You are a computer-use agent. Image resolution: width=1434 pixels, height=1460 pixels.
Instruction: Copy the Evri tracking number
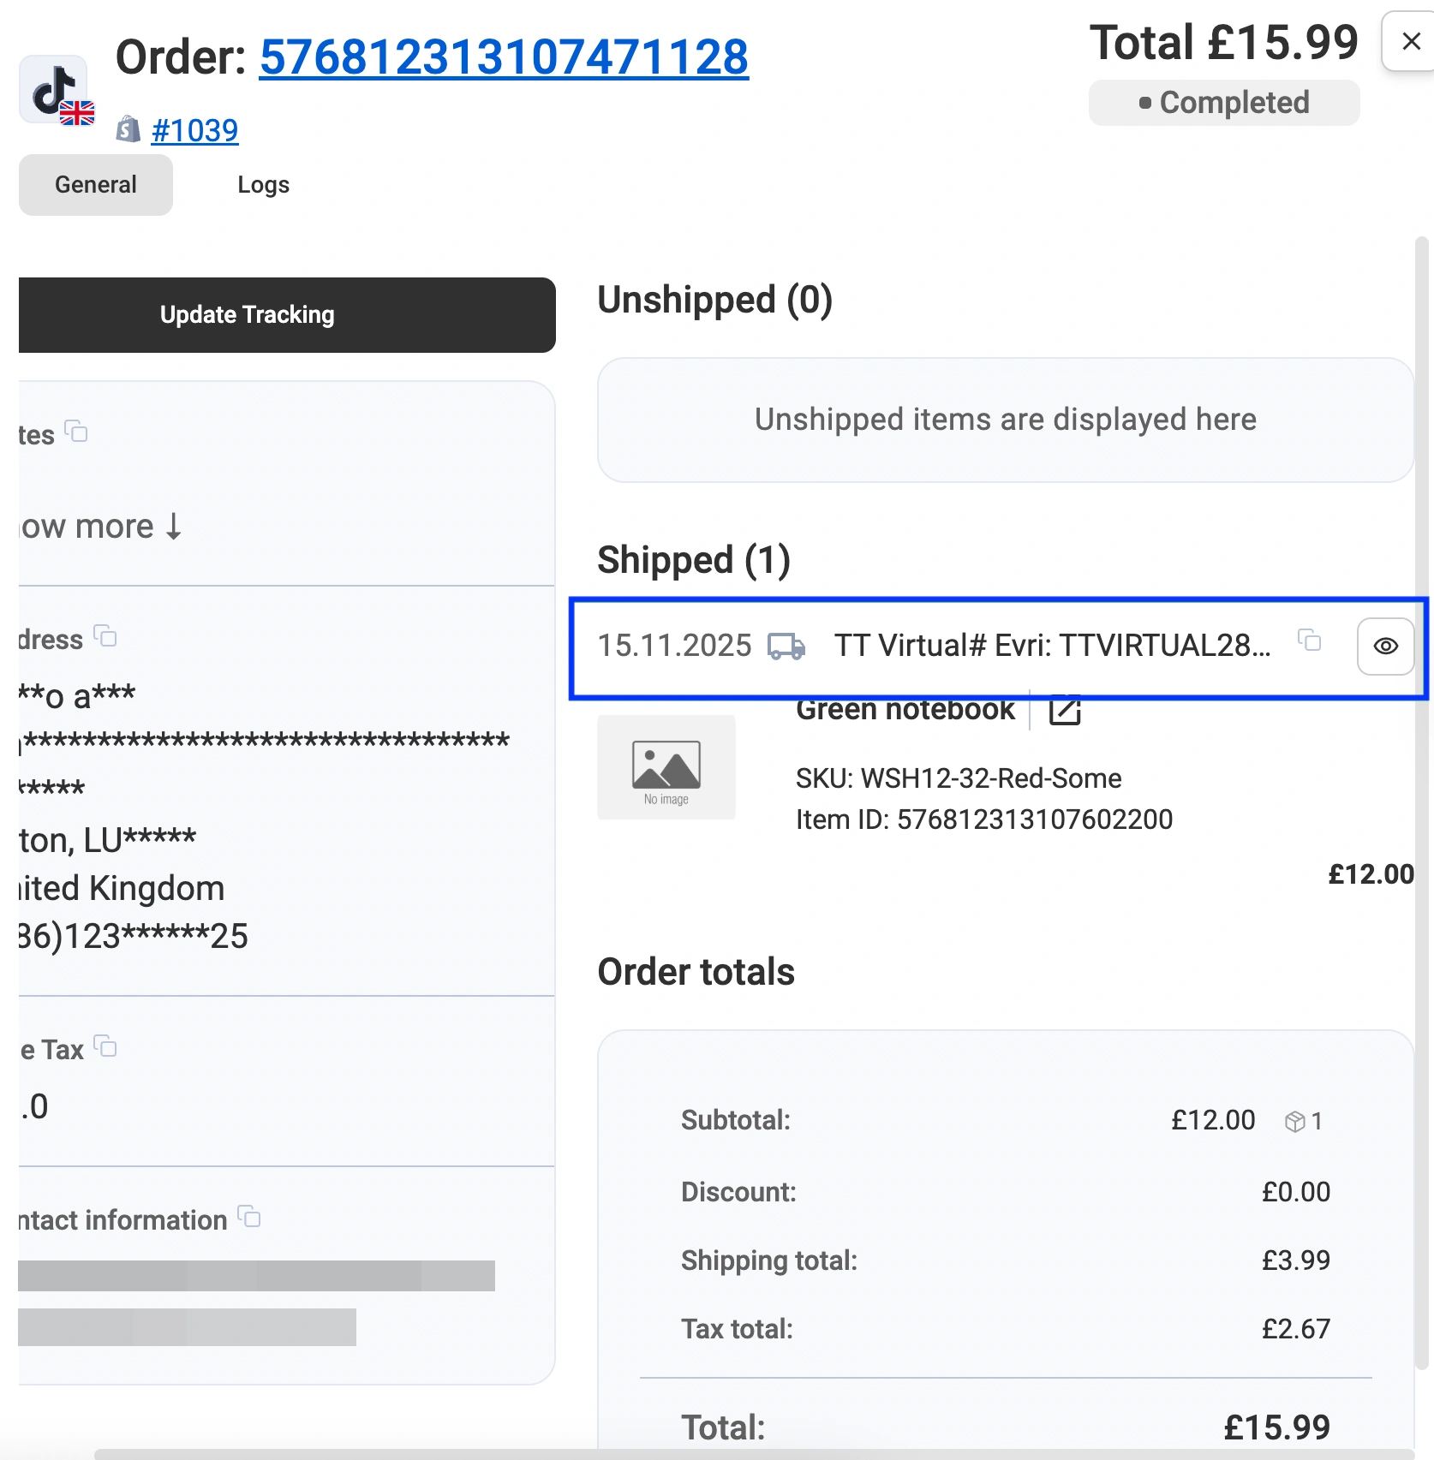(1309, 640)
